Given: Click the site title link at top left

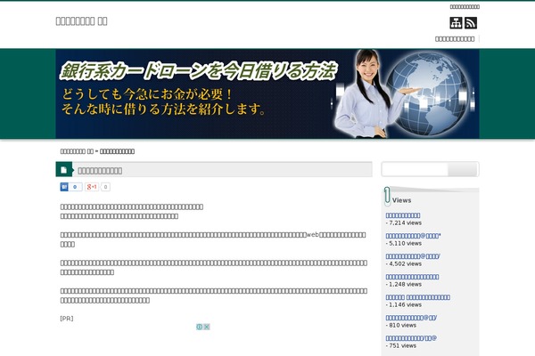Looking at the screenshot, I should click(x=81, y=21).
